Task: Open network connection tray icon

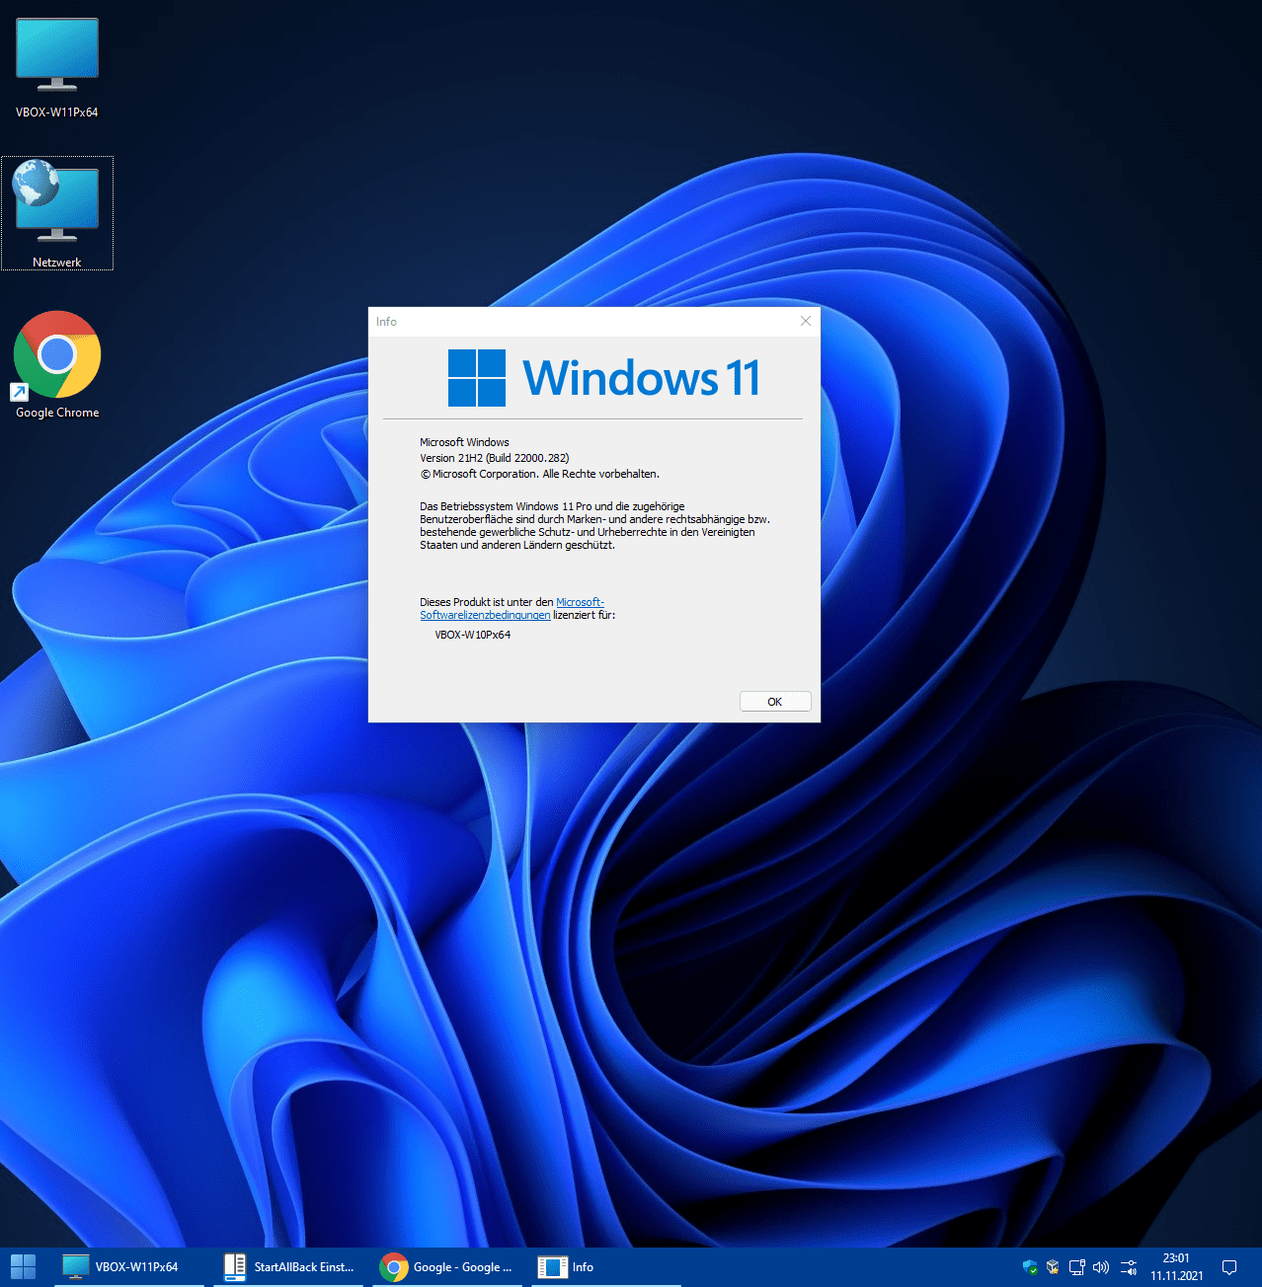Action: point(1076,1267)
